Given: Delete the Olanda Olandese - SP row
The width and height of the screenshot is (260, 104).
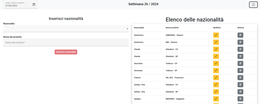Looking at the screenshot, I should pos(240,56).
